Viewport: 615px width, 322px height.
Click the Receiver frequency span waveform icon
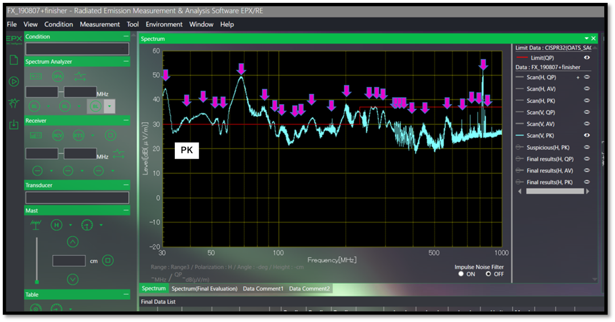coord(118,154)
